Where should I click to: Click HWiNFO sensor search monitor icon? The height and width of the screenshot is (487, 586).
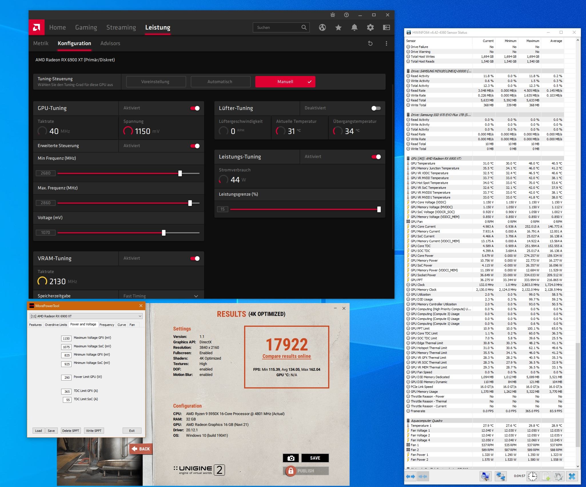pos(485,476)
